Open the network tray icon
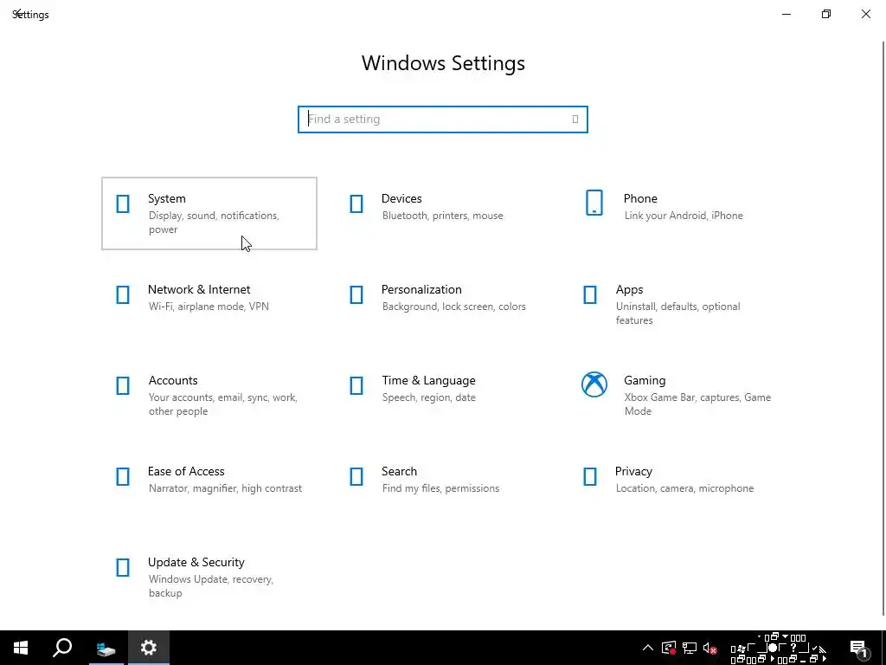Viewport: 886px width, 665px height. (x=690, y=648)
